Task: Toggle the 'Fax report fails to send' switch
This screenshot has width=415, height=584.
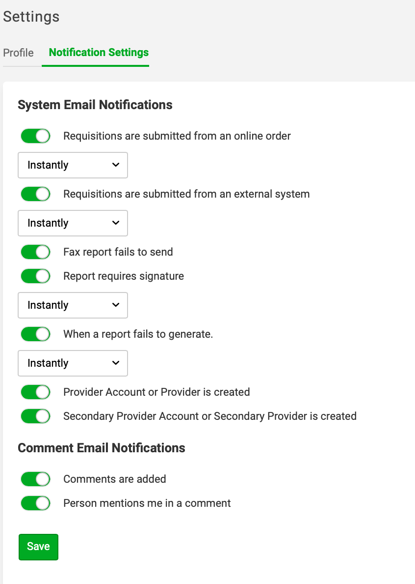Action: click(x=36, y=252)
